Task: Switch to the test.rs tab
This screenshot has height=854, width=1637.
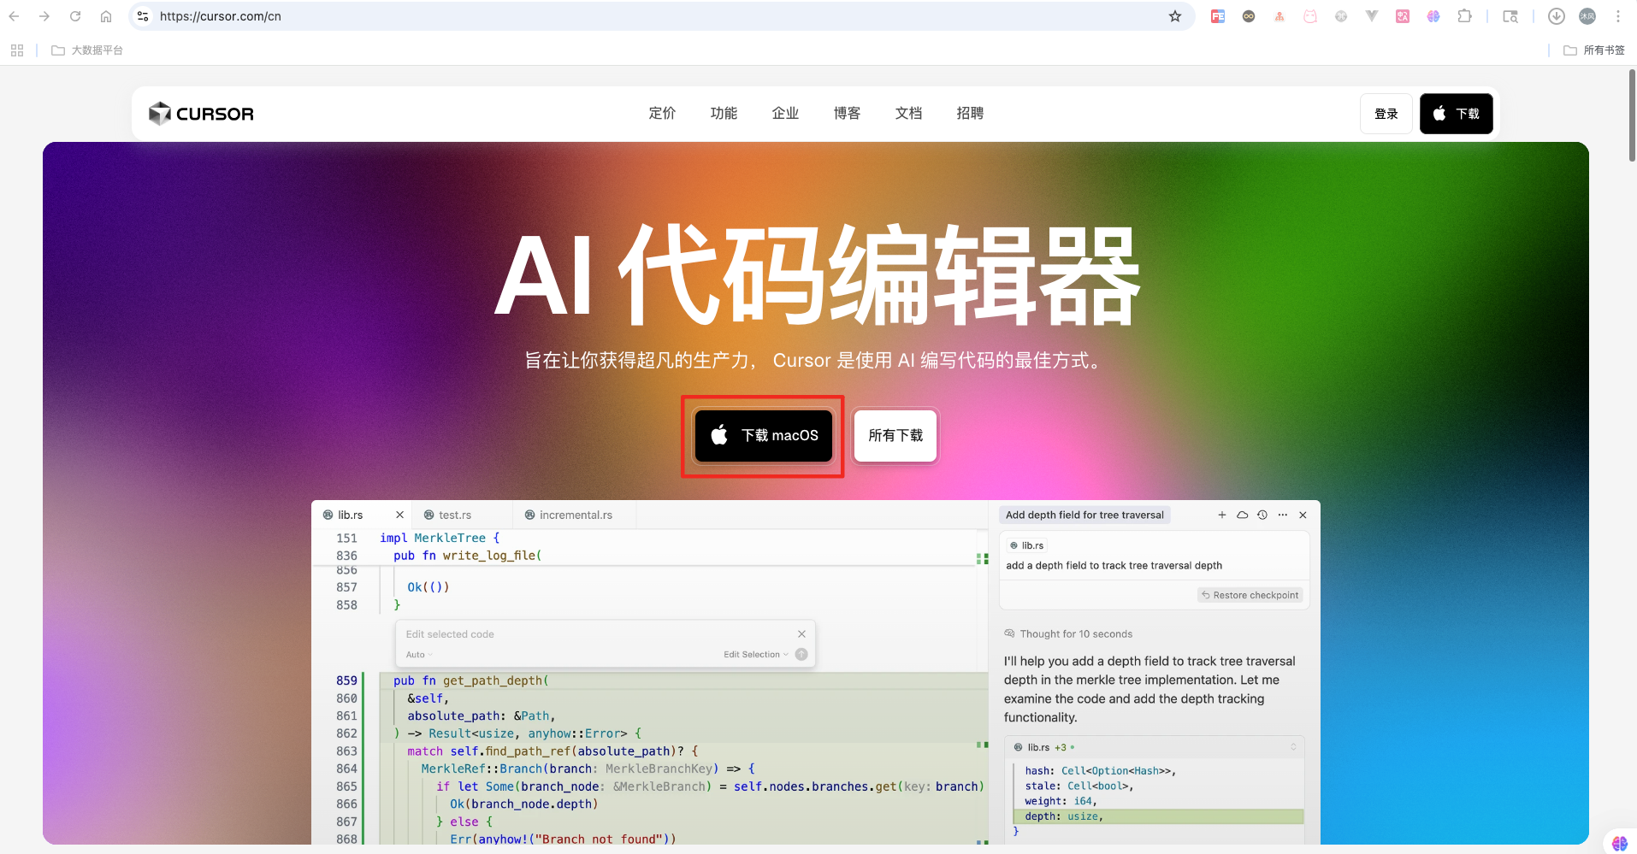Action: (462, 515)
